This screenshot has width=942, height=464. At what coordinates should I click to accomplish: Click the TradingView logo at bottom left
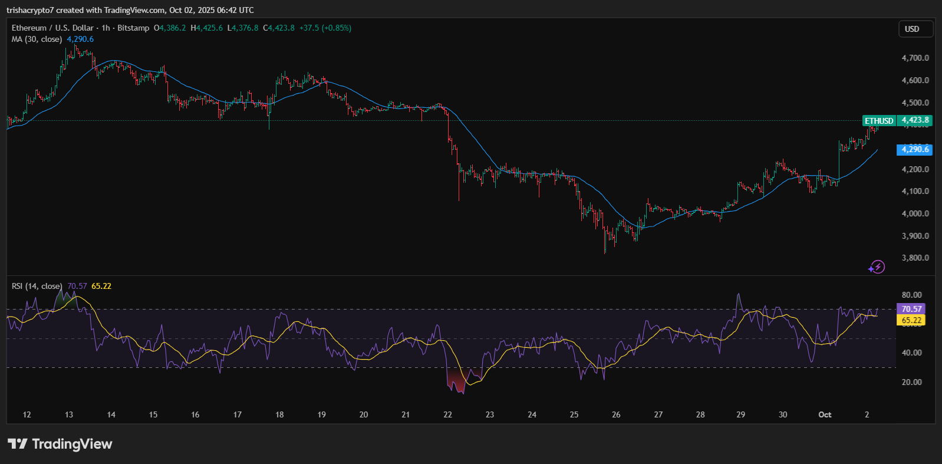pyautogui.click(x=60, y=444)
